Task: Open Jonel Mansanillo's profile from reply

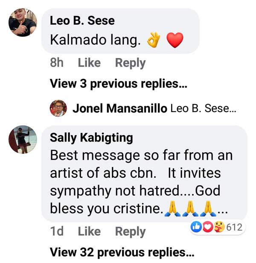Action: pos(119,108)
